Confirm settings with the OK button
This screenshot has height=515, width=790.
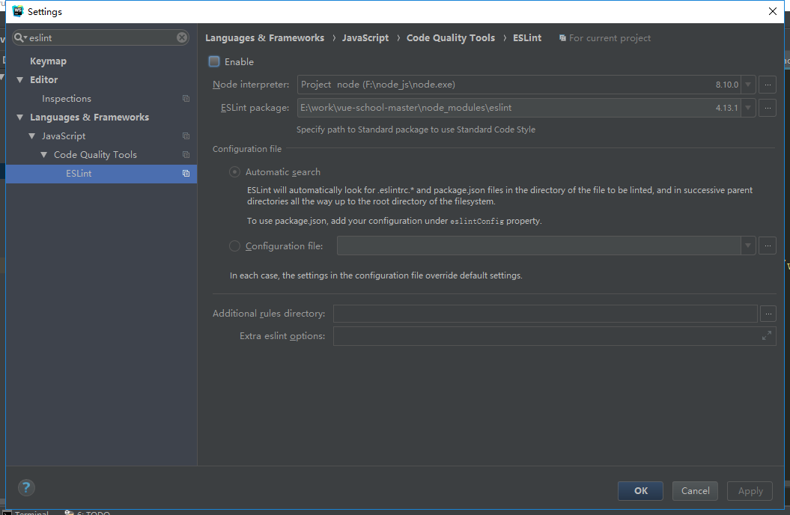640,491
